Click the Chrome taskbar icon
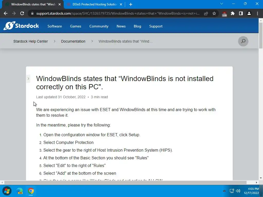This screenshot has width=263, height=197. click(31, 191)
